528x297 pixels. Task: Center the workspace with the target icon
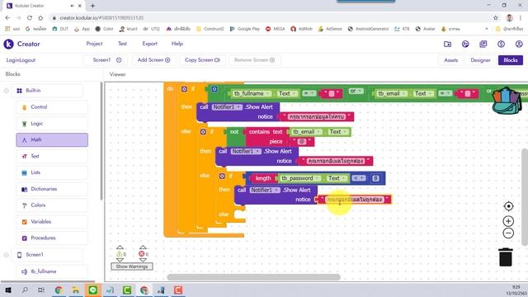pos(508,206)
